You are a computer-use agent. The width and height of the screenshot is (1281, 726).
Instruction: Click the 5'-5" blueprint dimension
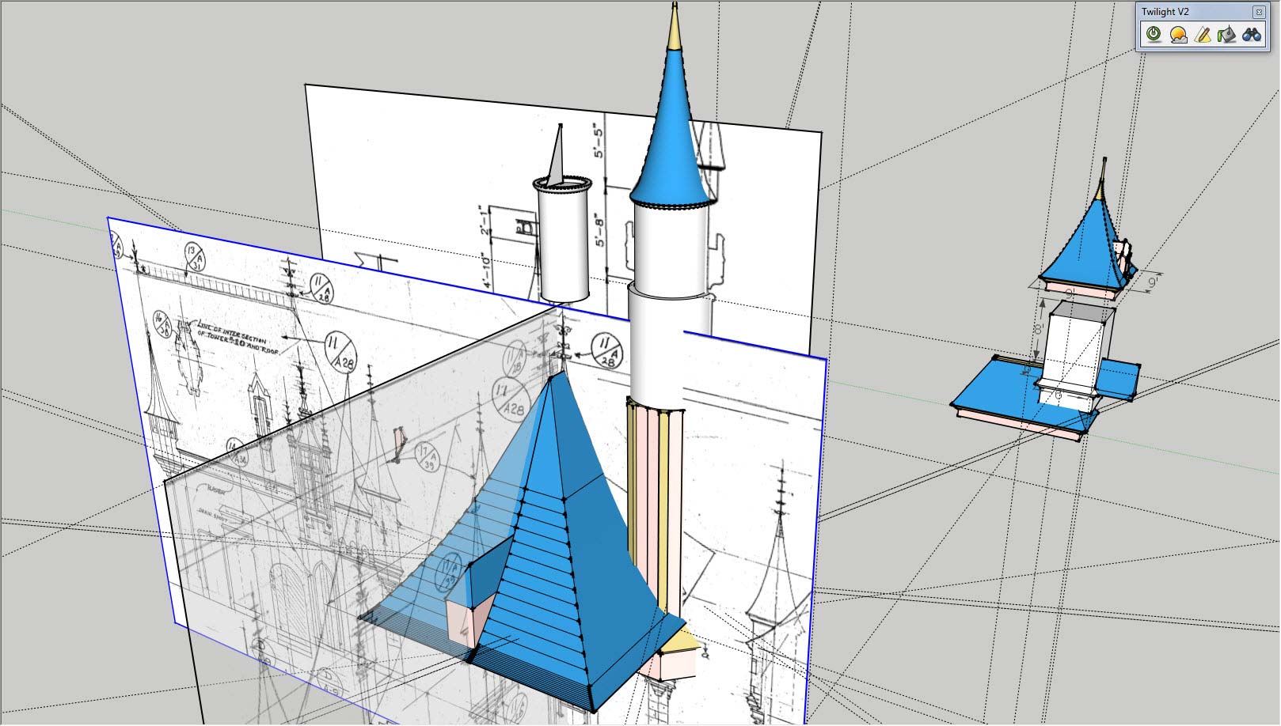tap(599, 139)
